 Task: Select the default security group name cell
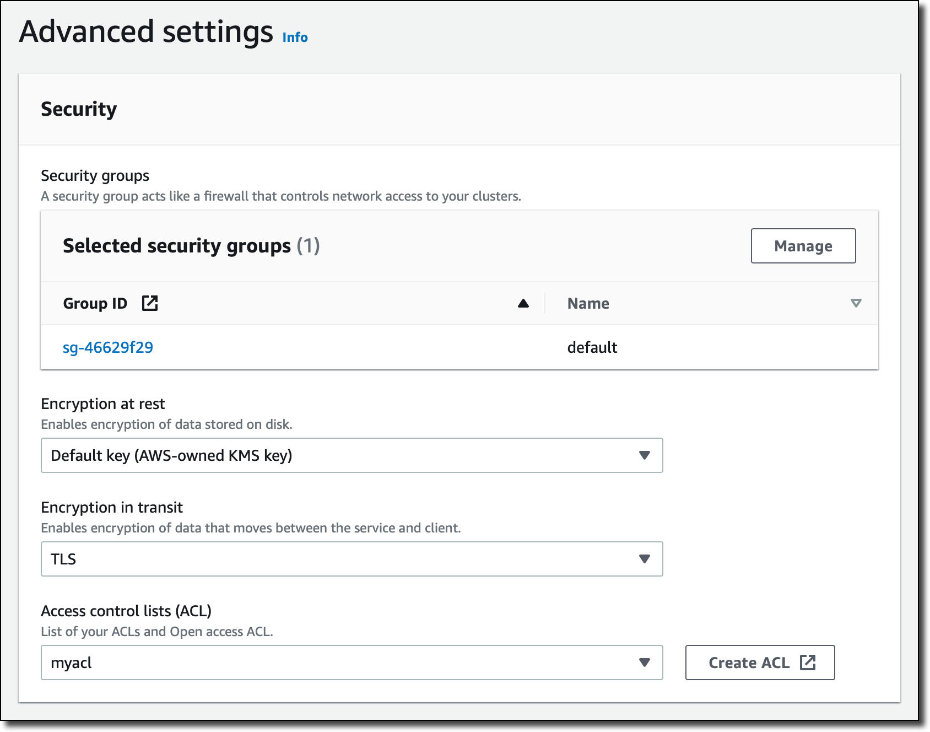tap(592, 347)
